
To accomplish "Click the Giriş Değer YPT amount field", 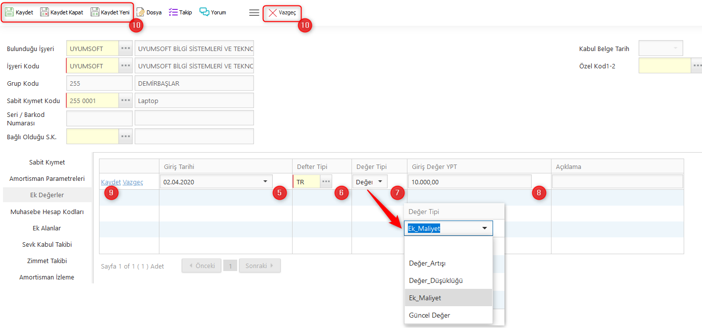I will click(x=469, y=182).
